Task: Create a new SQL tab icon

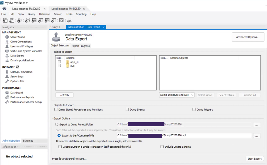Action: pos(5,20)
